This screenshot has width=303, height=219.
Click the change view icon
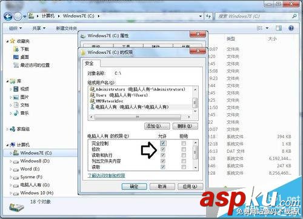[x=259, y=28]
